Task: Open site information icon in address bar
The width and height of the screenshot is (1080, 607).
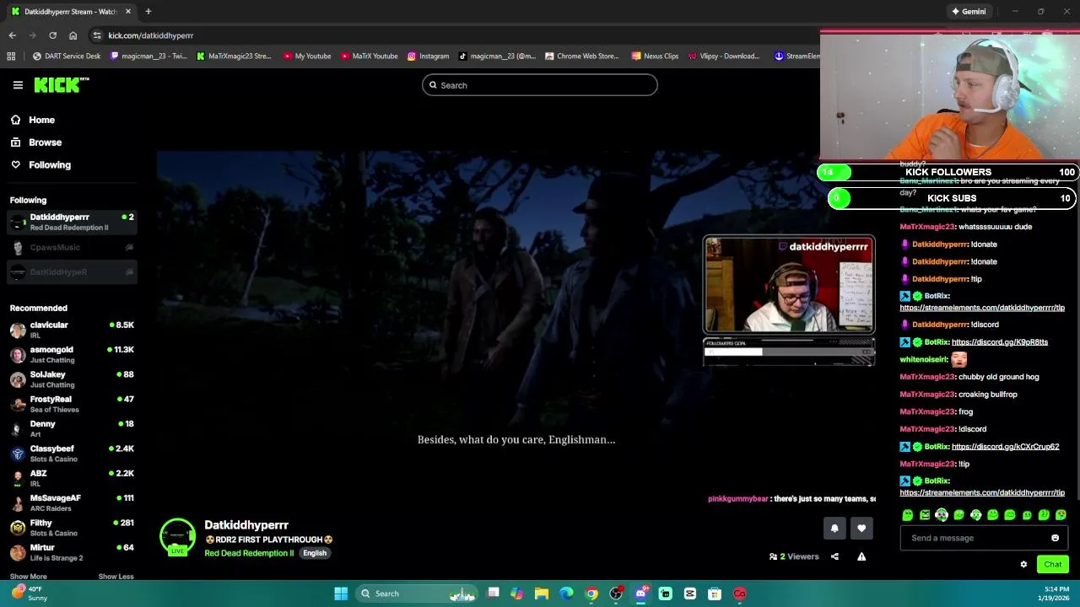Action: click(x=97, y=35)
